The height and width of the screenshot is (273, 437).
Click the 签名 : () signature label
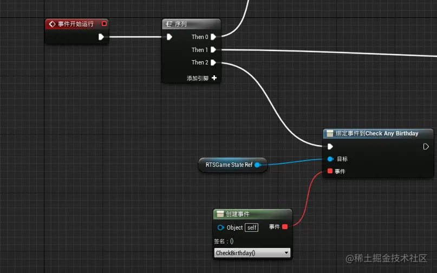[x=224, y=241]
